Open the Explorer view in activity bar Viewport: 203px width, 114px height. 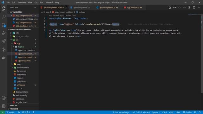(3, 9)
